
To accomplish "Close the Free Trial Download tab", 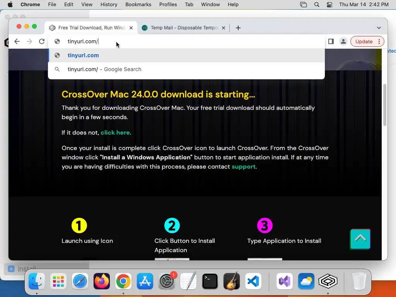I will click(x=131, y=28).
